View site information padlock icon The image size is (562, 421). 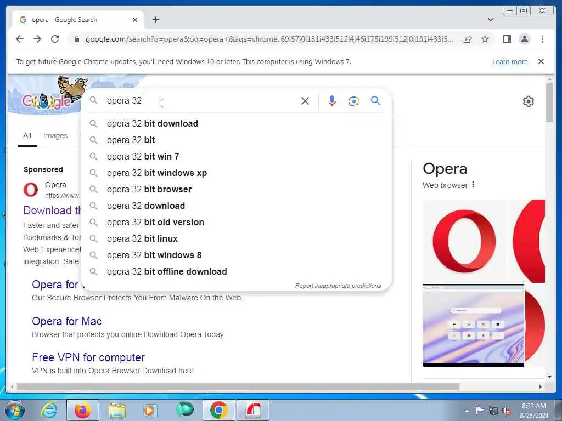76,39
